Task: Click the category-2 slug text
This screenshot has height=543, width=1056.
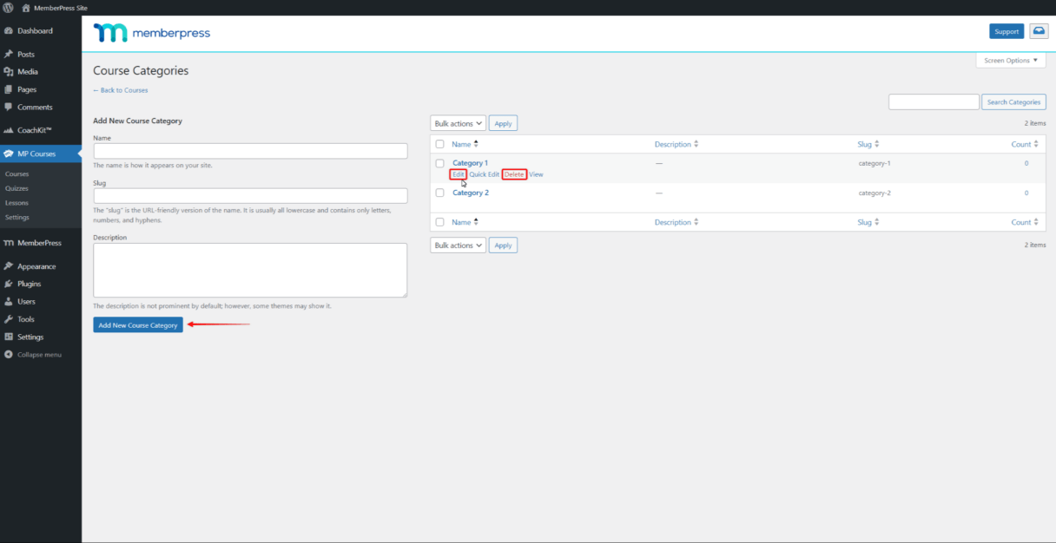Action: click(x=874, y=193)
